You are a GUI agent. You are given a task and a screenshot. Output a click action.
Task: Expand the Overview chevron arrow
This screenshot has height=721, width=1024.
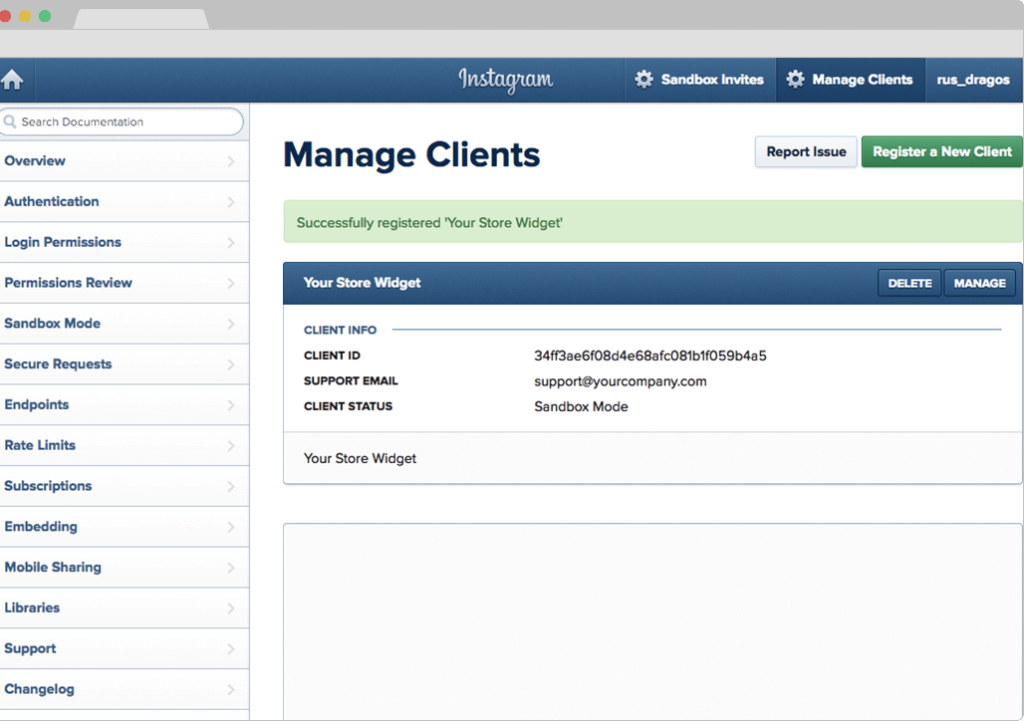coord(231,161)
